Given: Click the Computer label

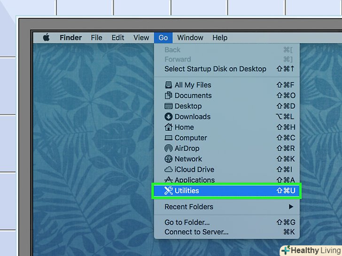Looking at the screenshot, I should tap(191, 138).
